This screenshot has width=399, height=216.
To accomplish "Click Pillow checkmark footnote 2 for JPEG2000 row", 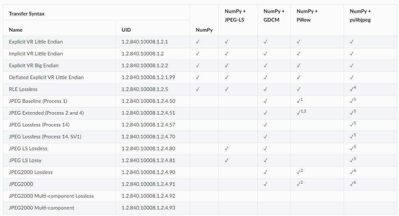I will tap(299, 183).
